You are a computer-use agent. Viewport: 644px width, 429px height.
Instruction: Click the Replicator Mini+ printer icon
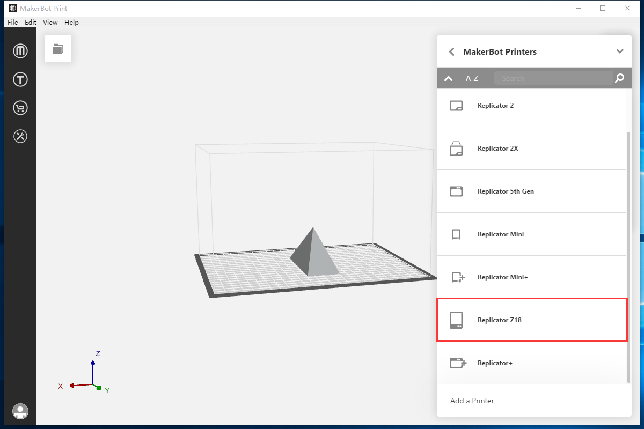[x=458, y=277]
